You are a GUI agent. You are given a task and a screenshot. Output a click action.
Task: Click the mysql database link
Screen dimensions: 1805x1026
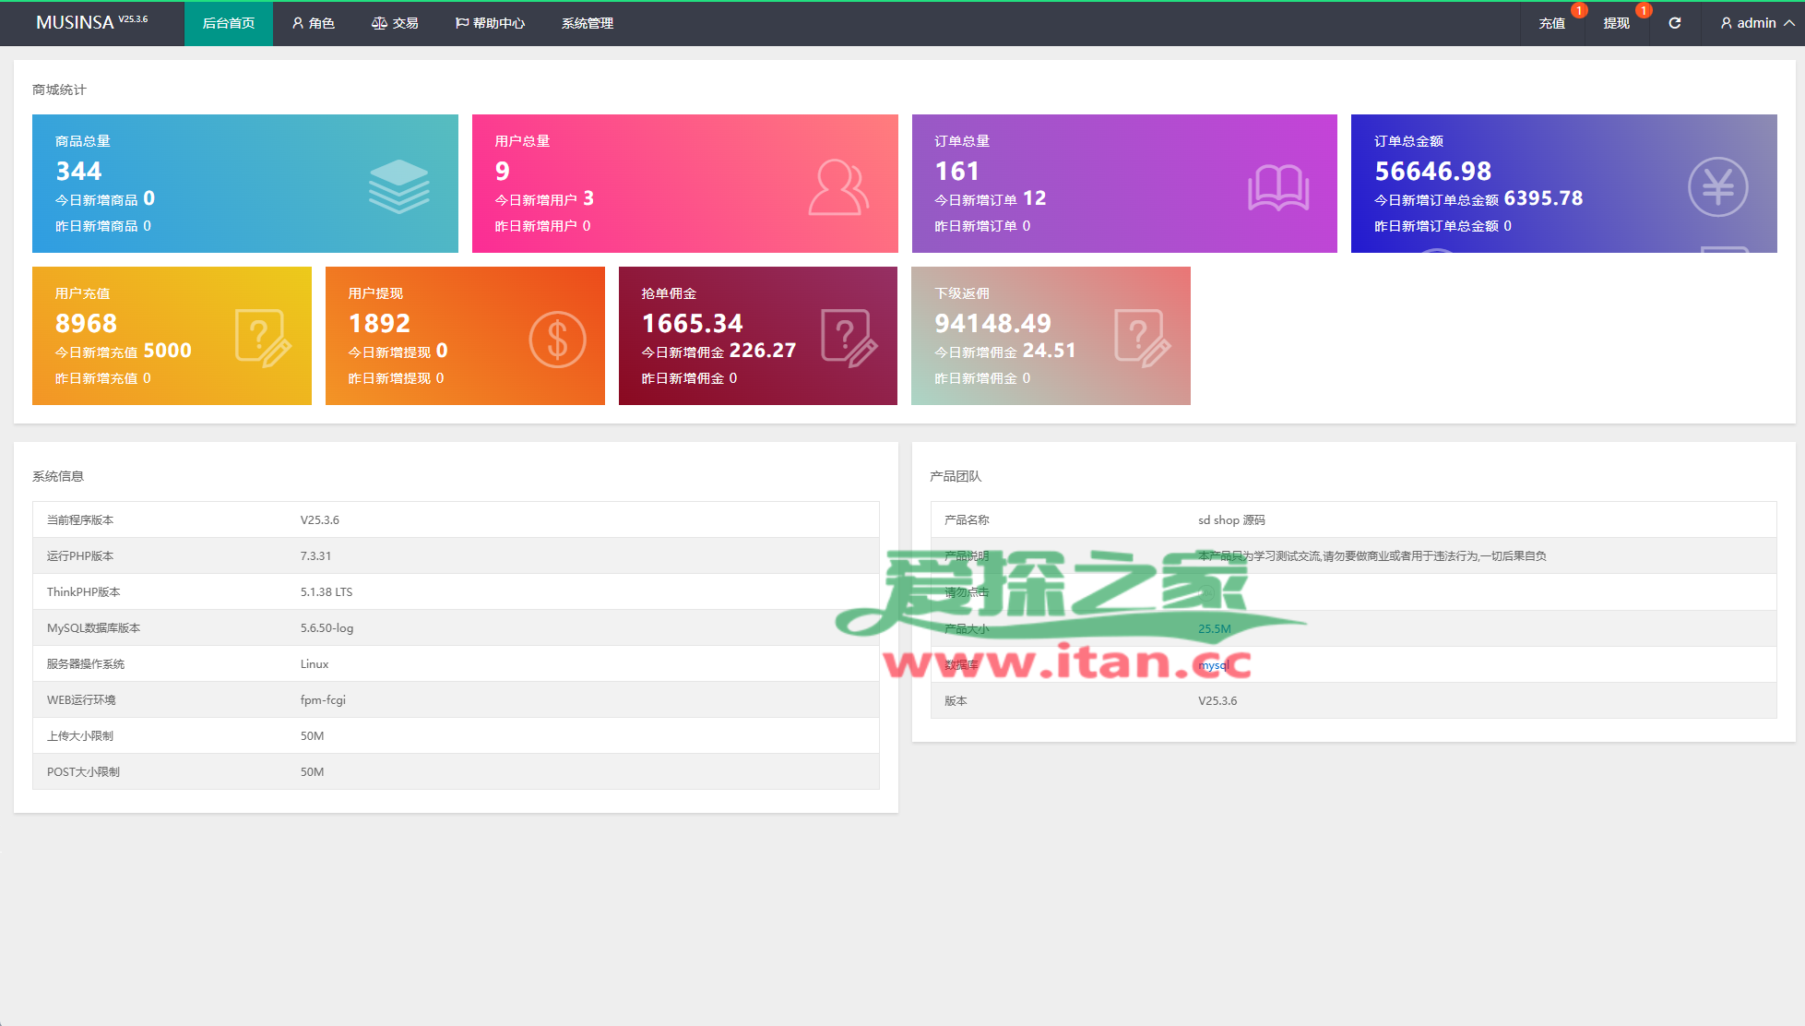click(1213, 664)
